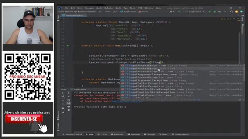Choose IllegalCallerException::new completion suggestion
This screenshot has width=248, height=139.
[x=182, y=83]
